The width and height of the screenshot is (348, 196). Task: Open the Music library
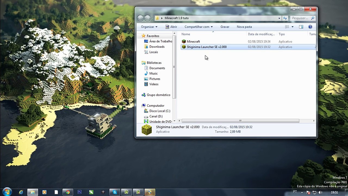[153, 73]
